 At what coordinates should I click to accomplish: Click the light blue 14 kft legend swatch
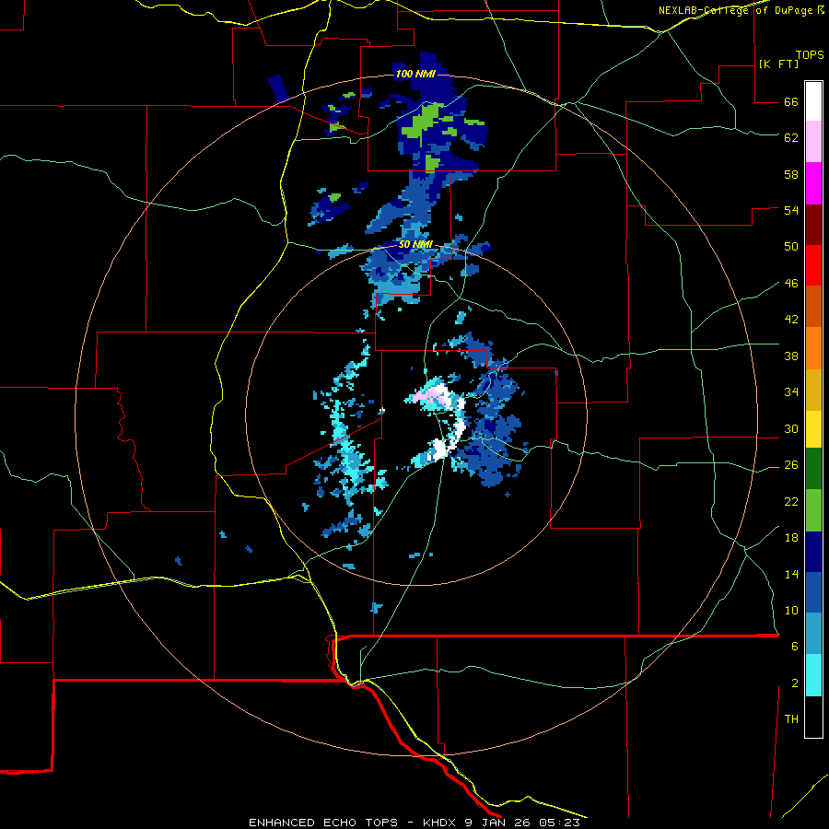(x=813, y=634)
